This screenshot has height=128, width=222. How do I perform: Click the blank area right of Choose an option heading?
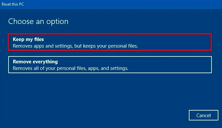142,22
